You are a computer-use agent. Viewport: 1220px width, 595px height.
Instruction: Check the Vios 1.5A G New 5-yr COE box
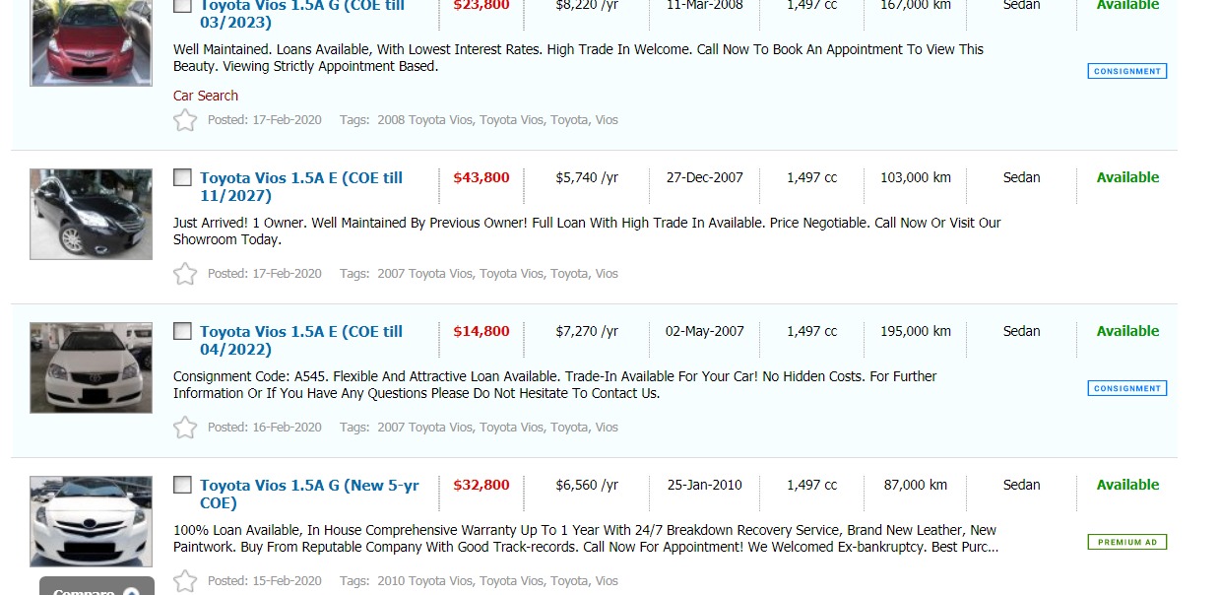point(183,486)
